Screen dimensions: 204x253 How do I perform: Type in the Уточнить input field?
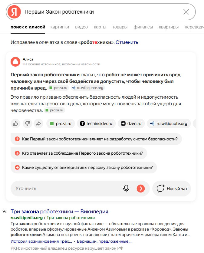click(x=67, y=189)
